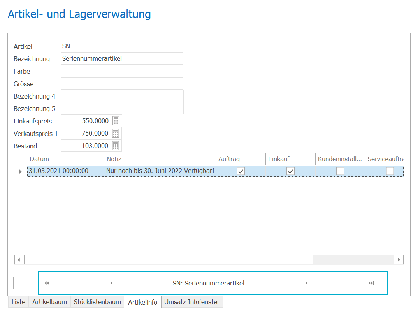The height and width of the screenshot is (310, 418).
Task: Click row indicator arrow of 31.03.2021 note
Action: pyautogui.click(x=20, y=171)
